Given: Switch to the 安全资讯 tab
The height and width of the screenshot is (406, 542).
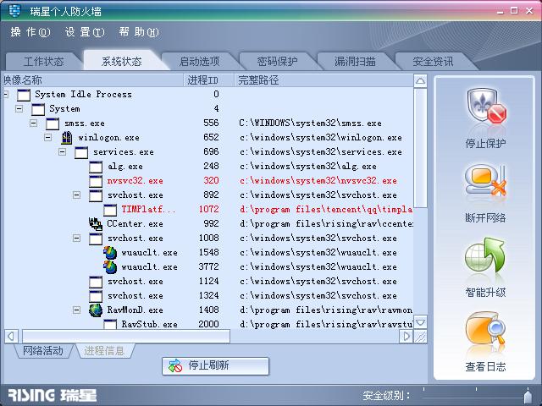Looking at the screenshot, I should (433, 62).
